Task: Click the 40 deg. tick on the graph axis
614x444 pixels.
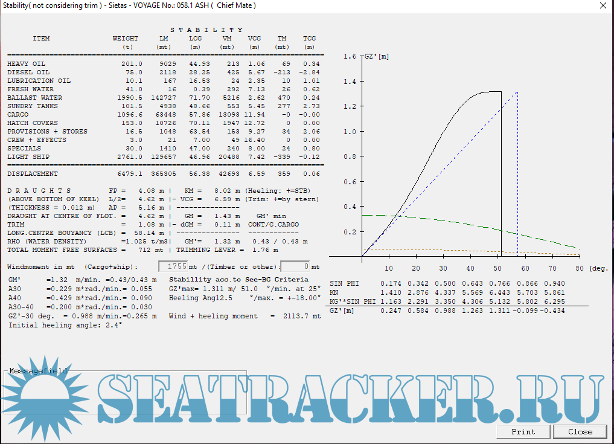Action: [470, 268]
